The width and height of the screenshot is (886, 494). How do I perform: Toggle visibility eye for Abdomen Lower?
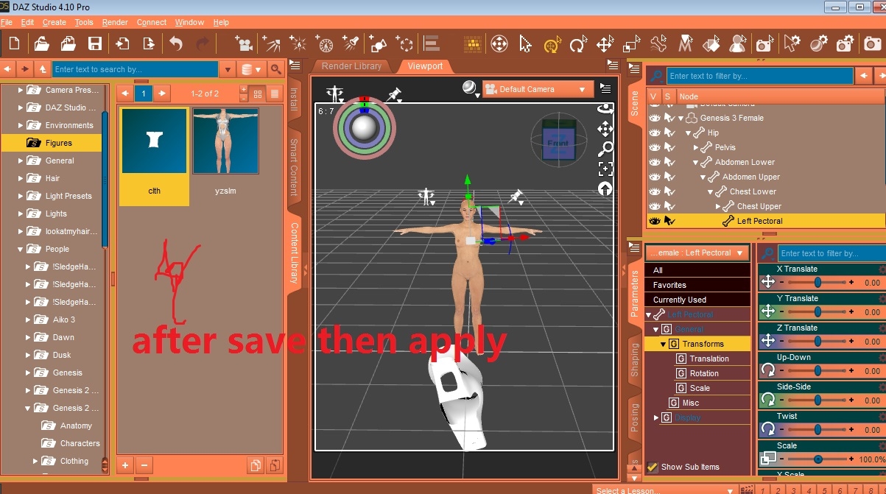[x=654, y=162]
